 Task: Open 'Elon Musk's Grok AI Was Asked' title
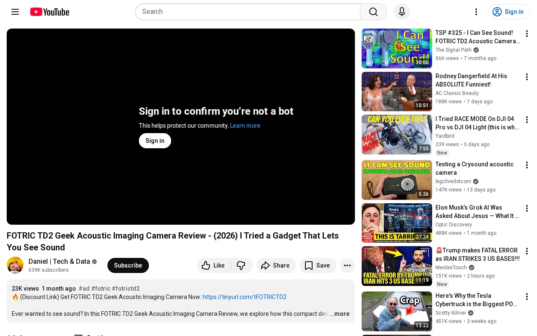click(477, 212)
